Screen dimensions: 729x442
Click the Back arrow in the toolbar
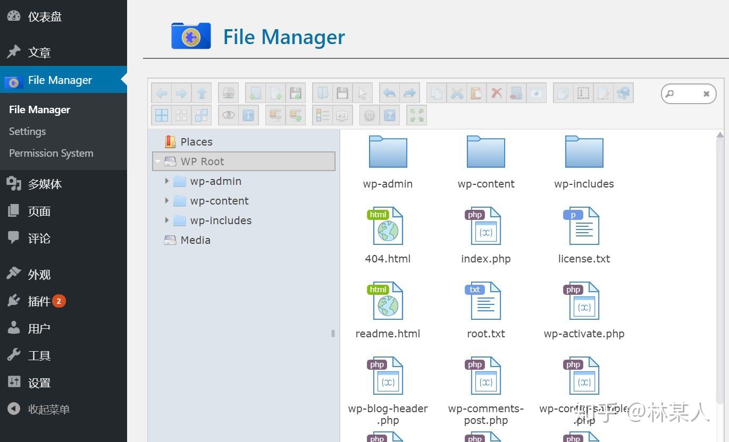point(162,93)
